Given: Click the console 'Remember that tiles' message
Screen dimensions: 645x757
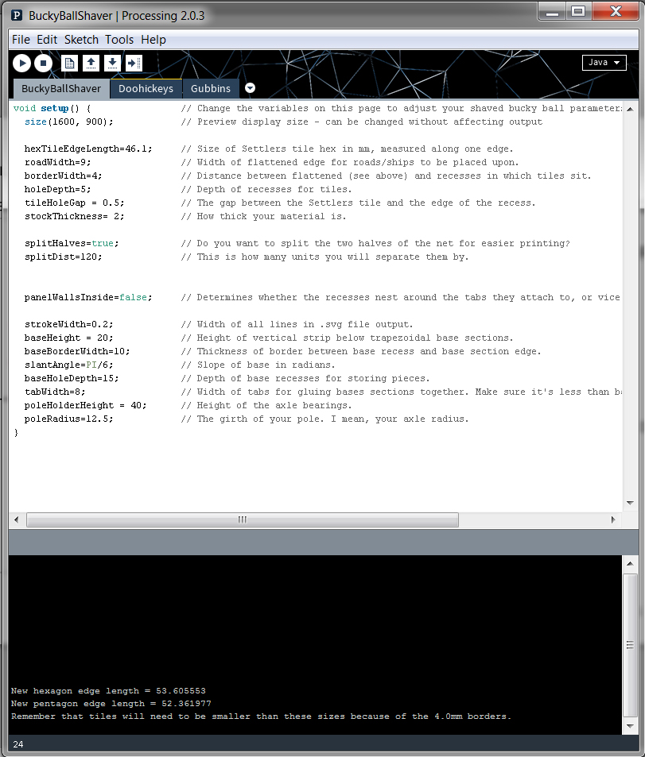Looking at the screenshot, I should point(261,716).
